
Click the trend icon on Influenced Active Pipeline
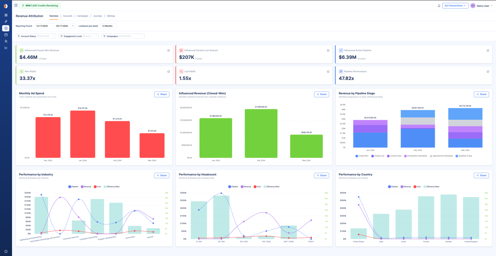(x=341, y=51)
